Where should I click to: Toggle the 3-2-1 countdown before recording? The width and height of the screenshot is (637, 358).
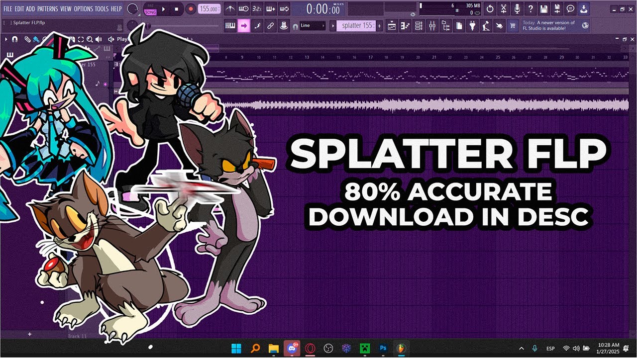tap(257, 9)
